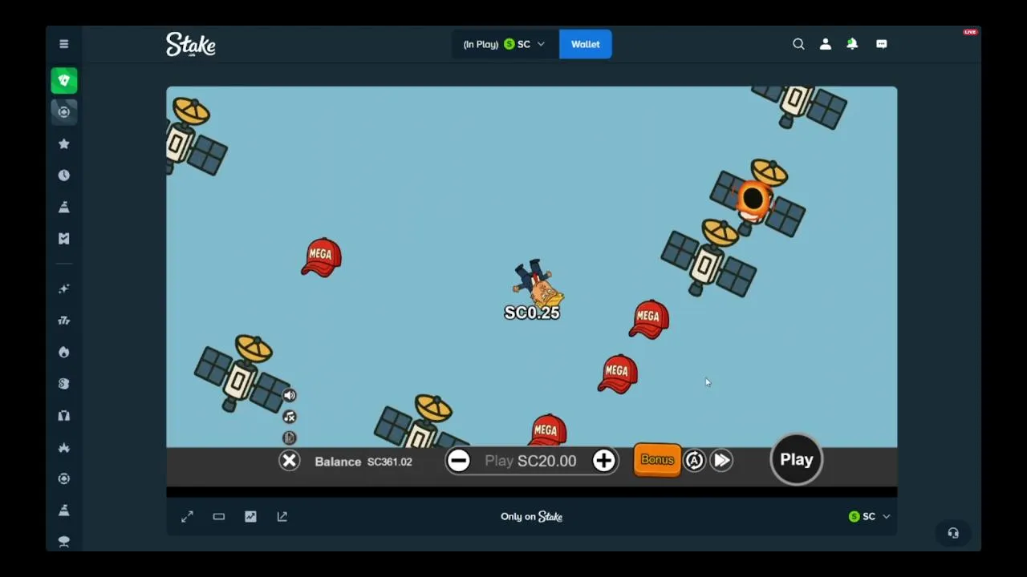Enter fullscreen mode for the game

point(187,517)
